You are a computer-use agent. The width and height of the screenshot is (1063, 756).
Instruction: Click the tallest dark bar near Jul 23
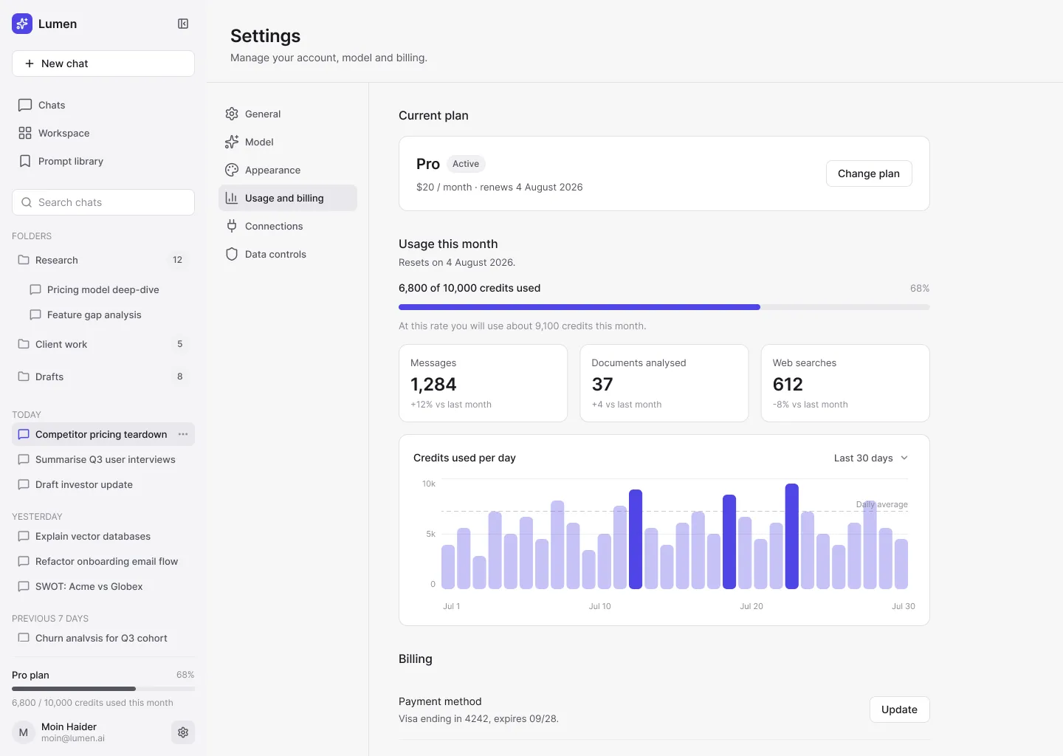coord(792,536)
